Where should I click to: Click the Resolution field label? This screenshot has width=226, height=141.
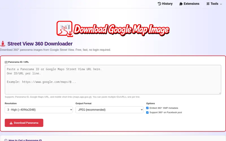[11, 103]
